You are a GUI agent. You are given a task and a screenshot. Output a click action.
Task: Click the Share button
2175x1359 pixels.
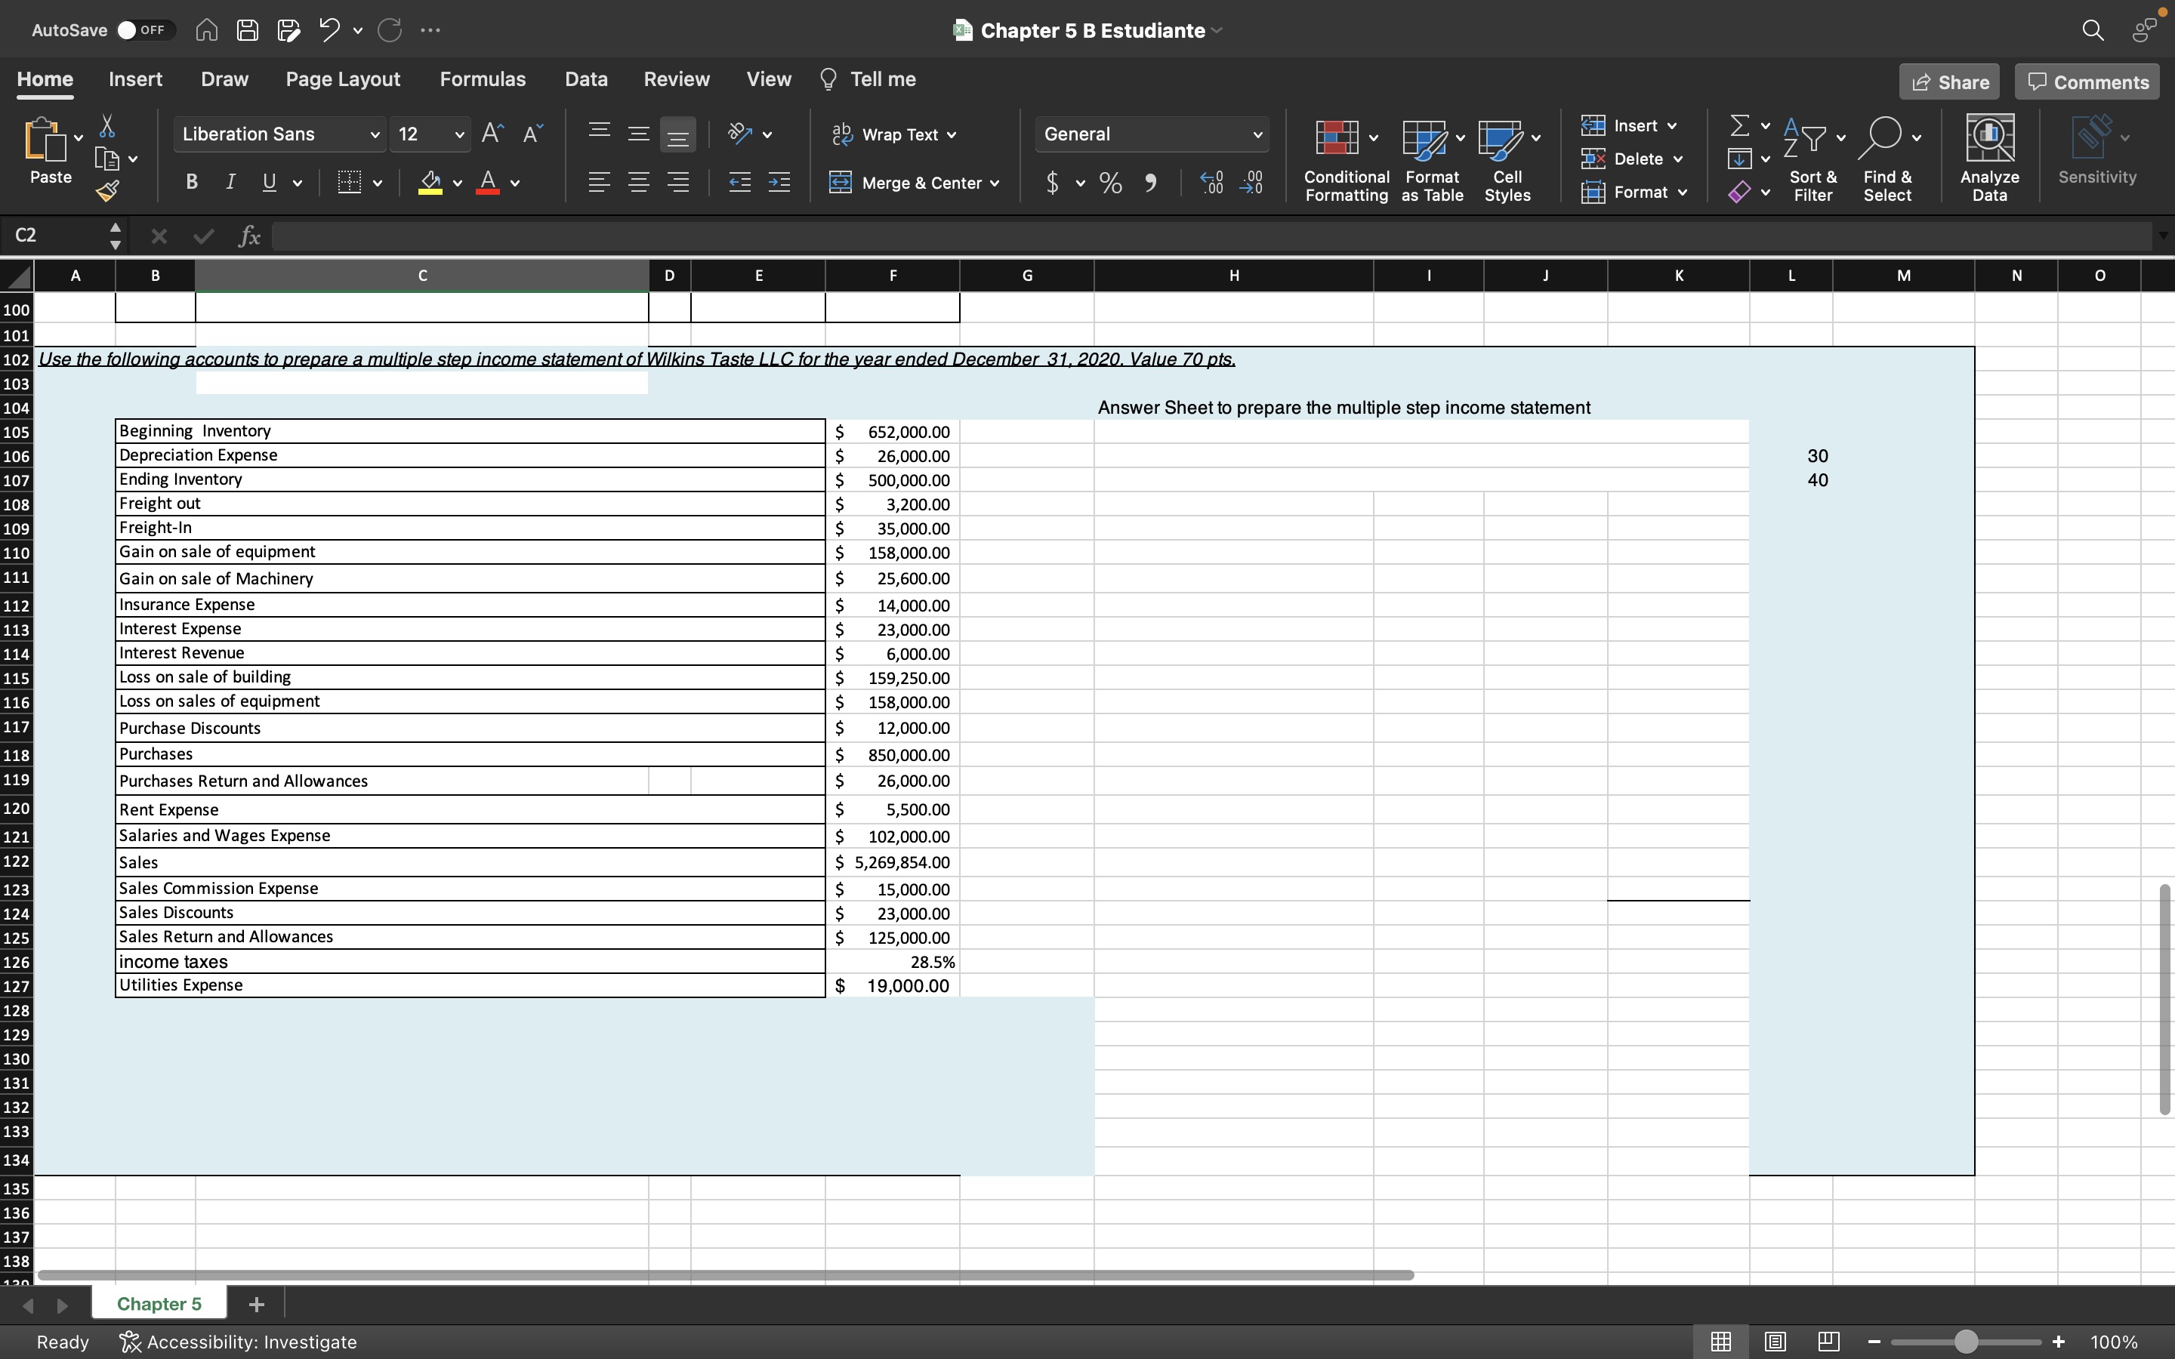(x=1949, y=82)
